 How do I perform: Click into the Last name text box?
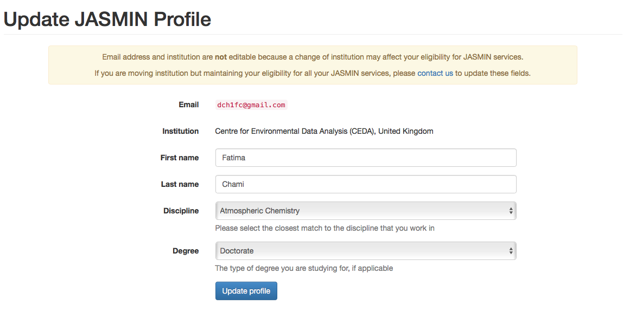pyautogui.click(x=365, y=184)
